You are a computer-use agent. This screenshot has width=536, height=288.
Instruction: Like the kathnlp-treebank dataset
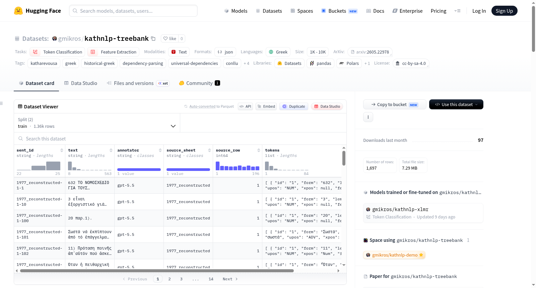170,38
